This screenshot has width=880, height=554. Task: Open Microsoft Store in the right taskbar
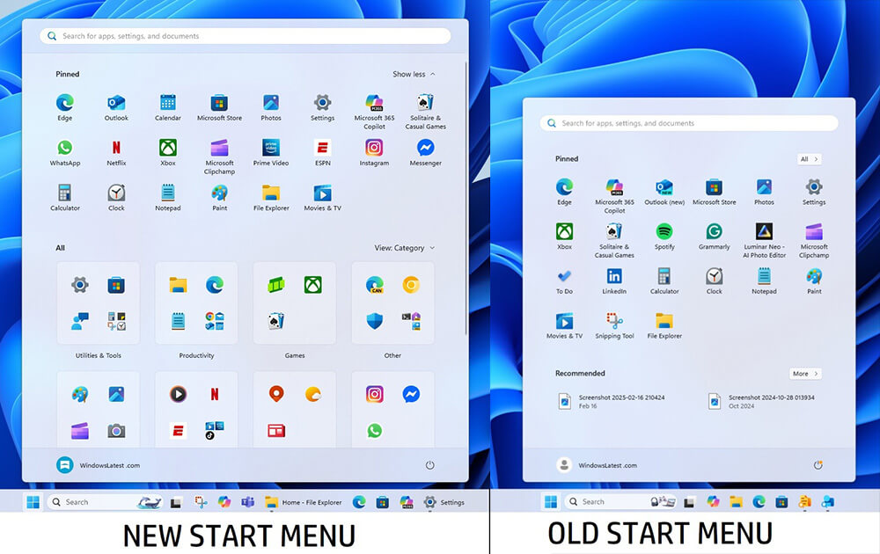click(x=781, y=502)
